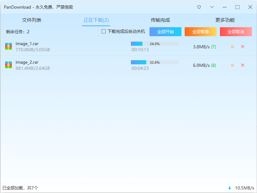Pause the image_1.rar download
The image size is (257, 193).
coord(233,46)
